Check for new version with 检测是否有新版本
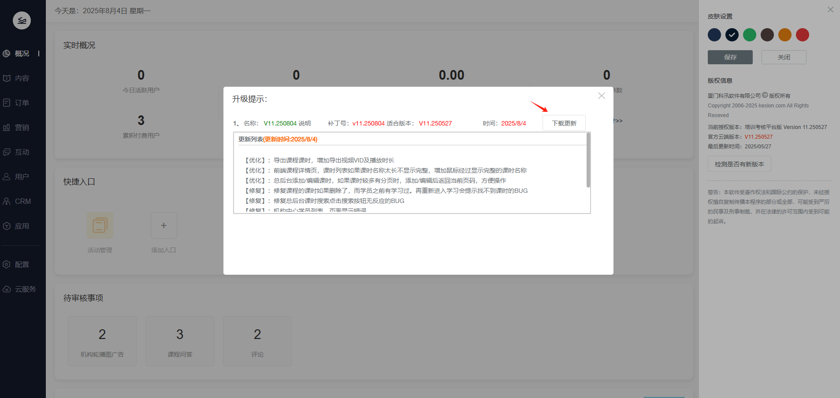Screen dimensions: 840x398 click(739, 164)
